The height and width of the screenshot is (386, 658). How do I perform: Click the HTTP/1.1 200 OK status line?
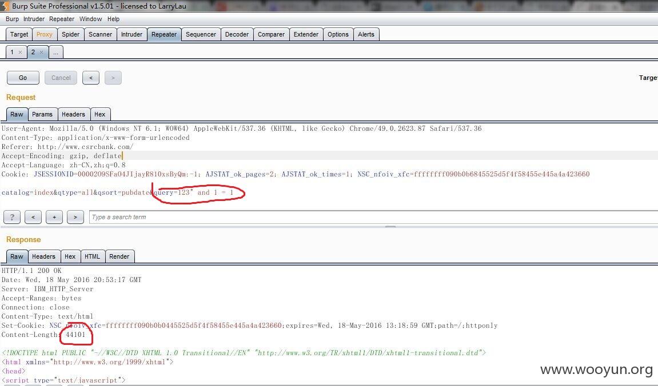[x=31, y=270]
